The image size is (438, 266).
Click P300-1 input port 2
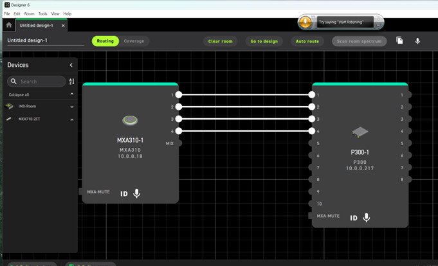coord(312,107)
